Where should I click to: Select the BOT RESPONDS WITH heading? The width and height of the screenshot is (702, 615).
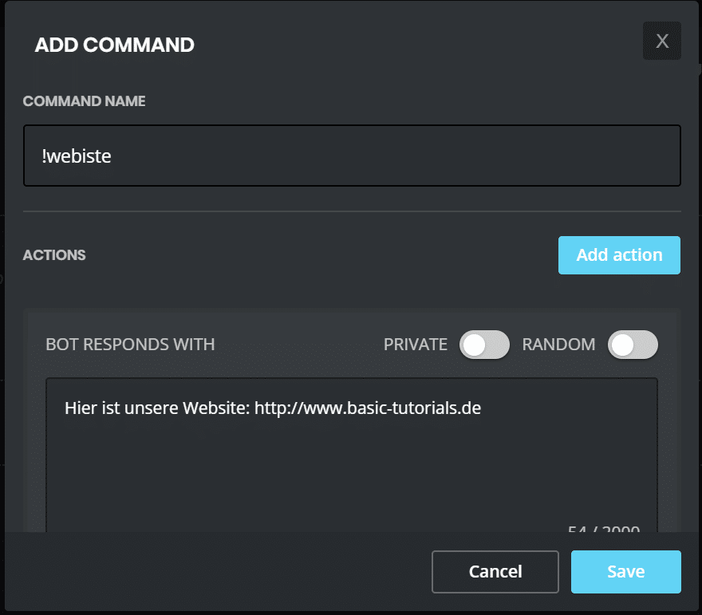pyautogui.click(x=130, y=345)
